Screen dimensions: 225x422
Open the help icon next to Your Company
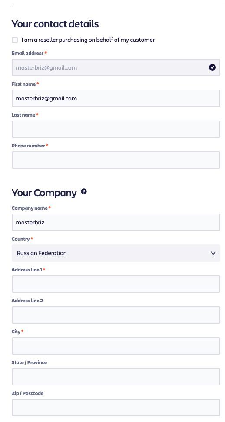coord(84,191)
